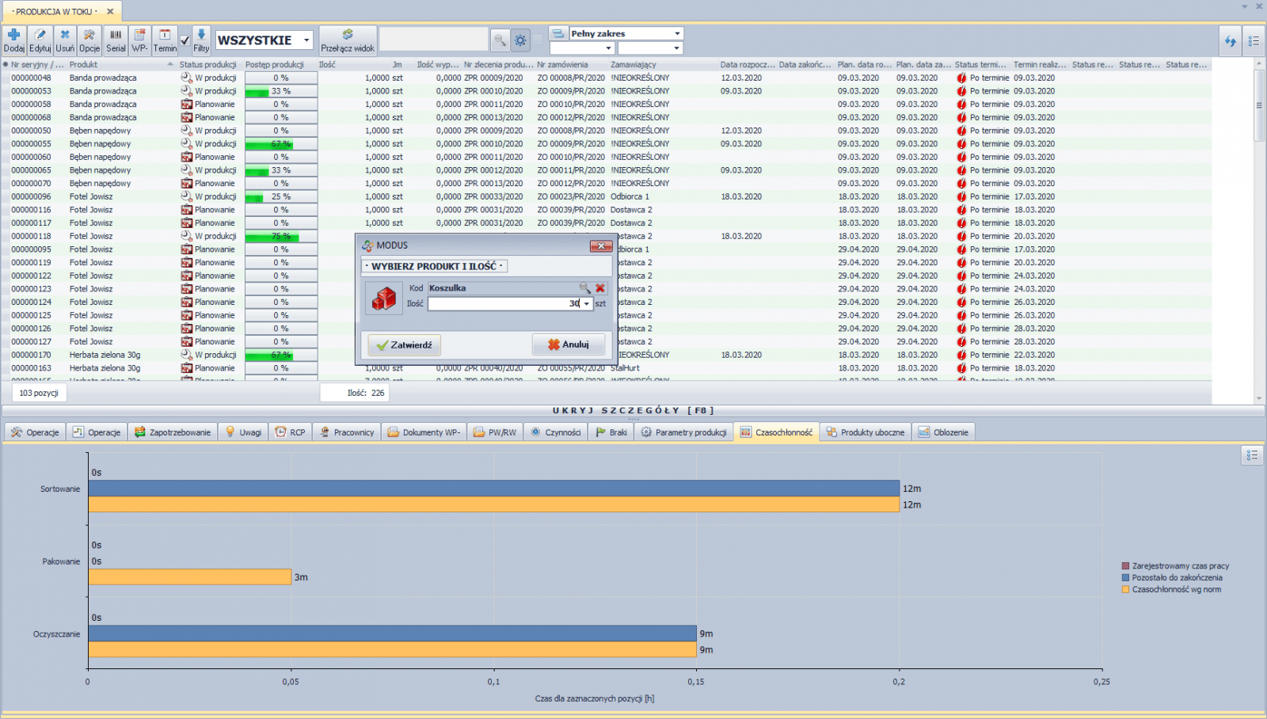Image resolution: width=1267 pixels, height=719 pixels.
Task: Click the toolbar search magnifier icon
Action: (x=500, y=40)
